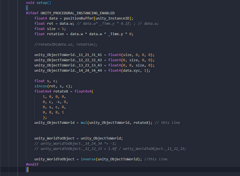The width and height of the screenshot is (240, 176).
Task: Click matrix row '0, 0, 0, 1'
Action: tap(53, 112)
